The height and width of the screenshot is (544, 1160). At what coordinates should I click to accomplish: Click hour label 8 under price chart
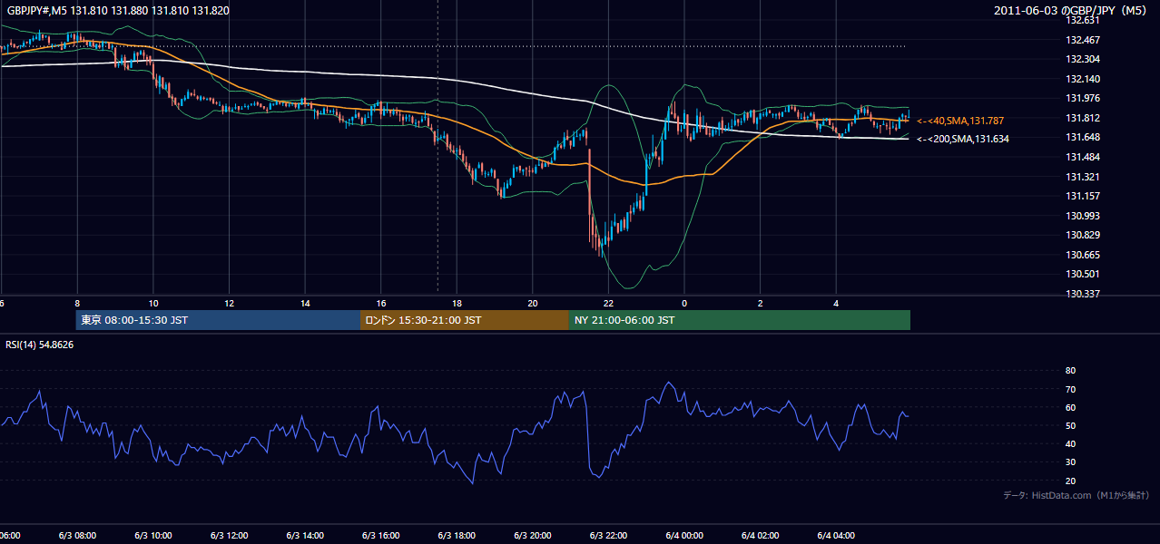click(78, 304)
